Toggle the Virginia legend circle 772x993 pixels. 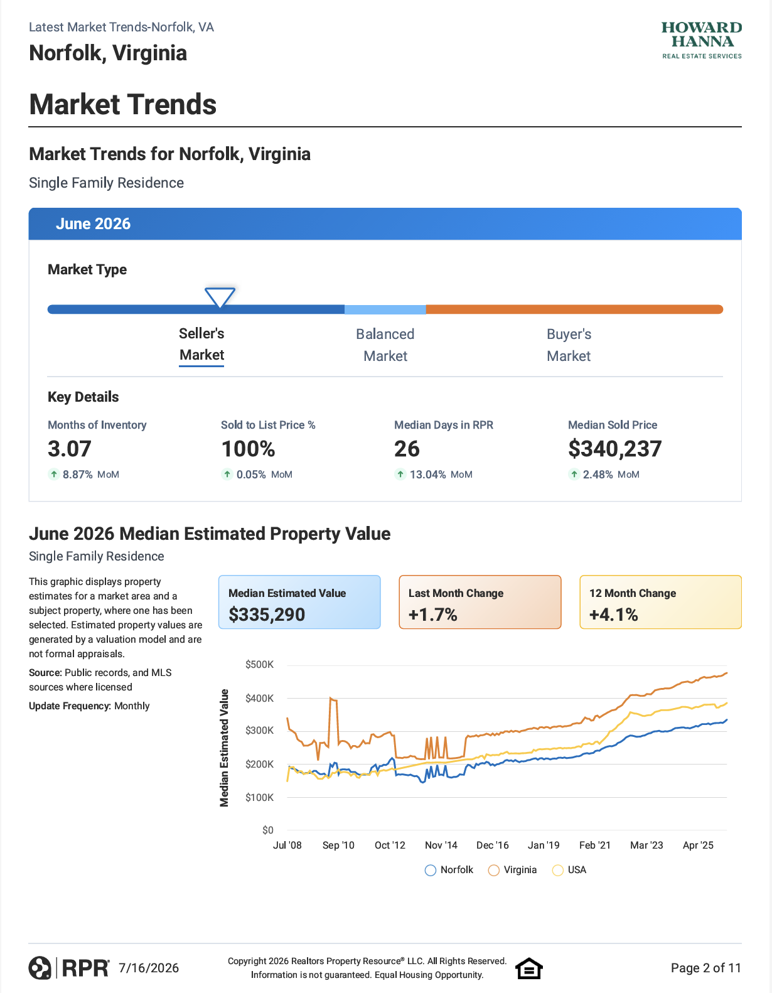pos(494,871)
